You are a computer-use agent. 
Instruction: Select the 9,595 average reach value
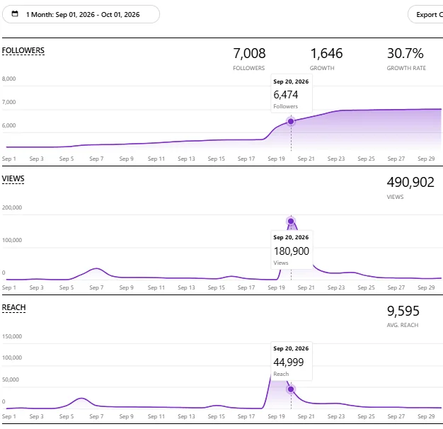click(x=403, y=311)
